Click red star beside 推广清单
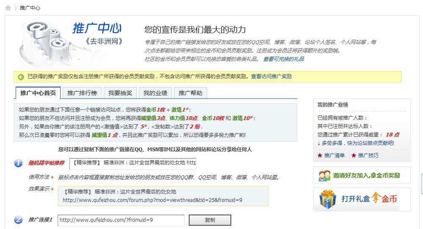 point(320,155)
